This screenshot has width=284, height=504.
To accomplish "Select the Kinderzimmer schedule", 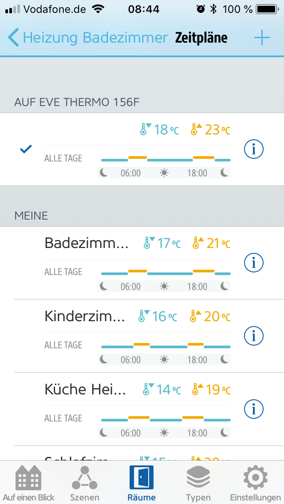I will (x=85, y=316).
